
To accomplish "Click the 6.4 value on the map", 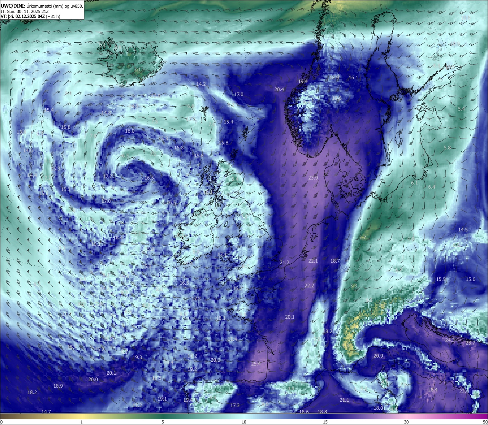I will pyautogui.click(x=432, y=187).
